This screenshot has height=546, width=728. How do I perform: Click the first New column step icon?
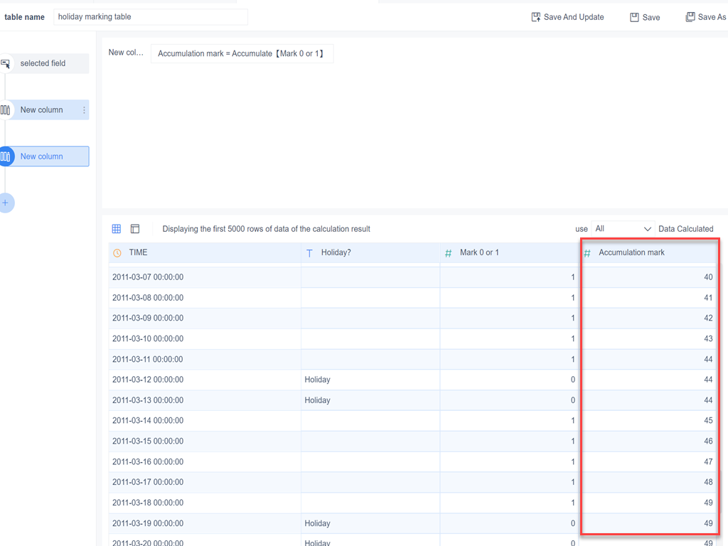click(x=5, y=110)
